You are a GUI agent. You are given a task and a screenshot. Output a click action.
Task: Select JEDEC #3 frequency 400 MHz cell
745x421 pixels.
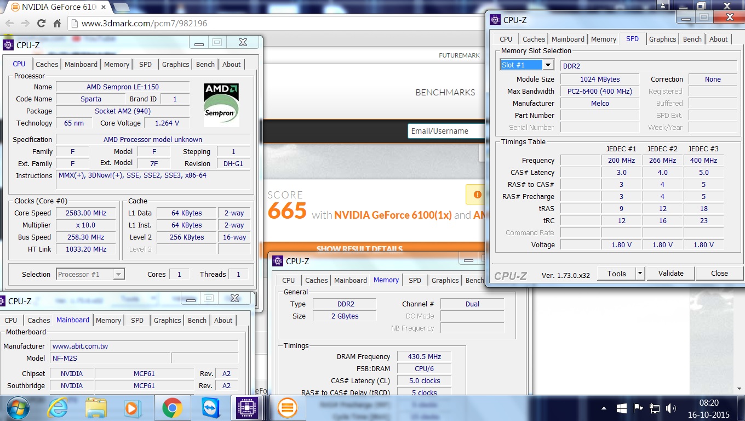703,160
